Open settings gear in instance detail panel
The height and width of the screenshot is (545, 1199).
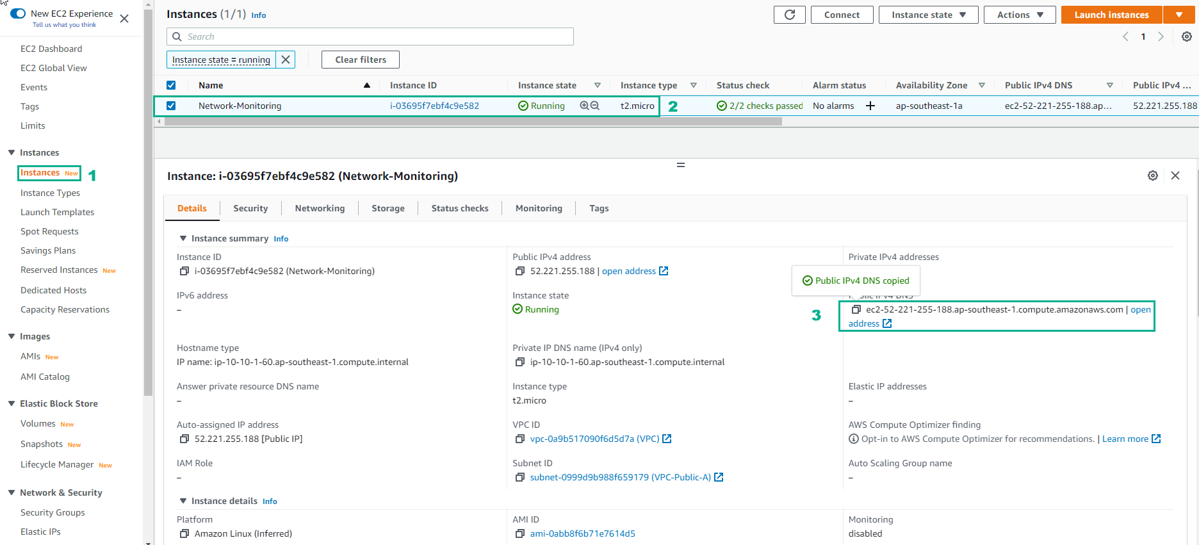pos(1153,175)
